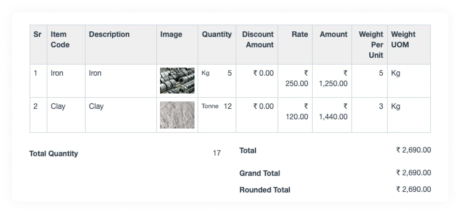This screenshot has height=214, width=461.
Task: Select the Clay item code cell
Action: [x=58, y=106]
